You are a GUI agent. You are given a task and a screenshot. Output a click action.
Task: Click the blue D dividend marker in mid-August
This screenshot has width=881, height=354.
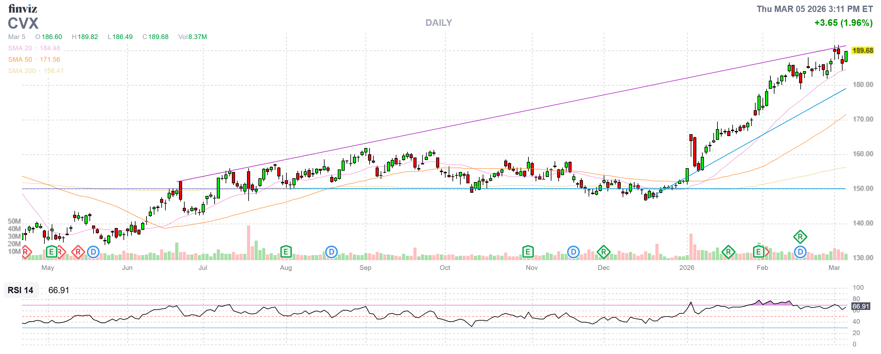(x=331, y=252)
